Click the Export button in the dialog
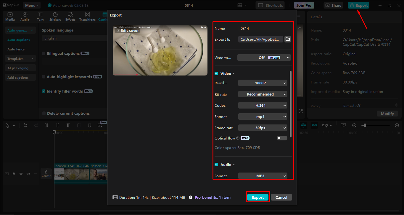Image resolution: width=404 pixels, height=215 pixels. (257, 197)
